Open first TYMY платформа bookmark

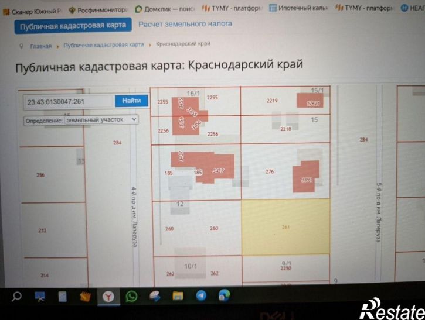[x=232, y=8]
